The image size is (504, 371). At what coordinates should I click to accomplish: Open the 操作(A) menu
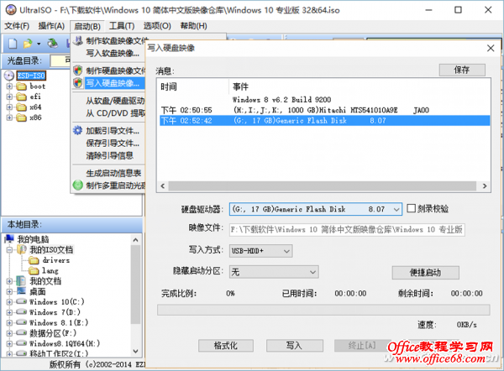click(51, 26)
